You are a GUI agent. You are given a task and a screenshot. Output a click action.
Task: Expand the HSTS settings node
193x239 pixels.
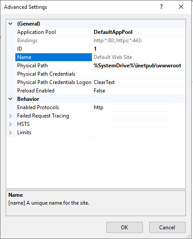tap(11, 124)
